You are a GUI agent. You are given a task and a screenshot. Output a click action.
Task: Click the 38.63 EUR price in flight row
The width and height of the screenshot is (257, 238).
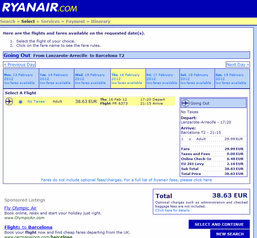(x=86, y=101)
